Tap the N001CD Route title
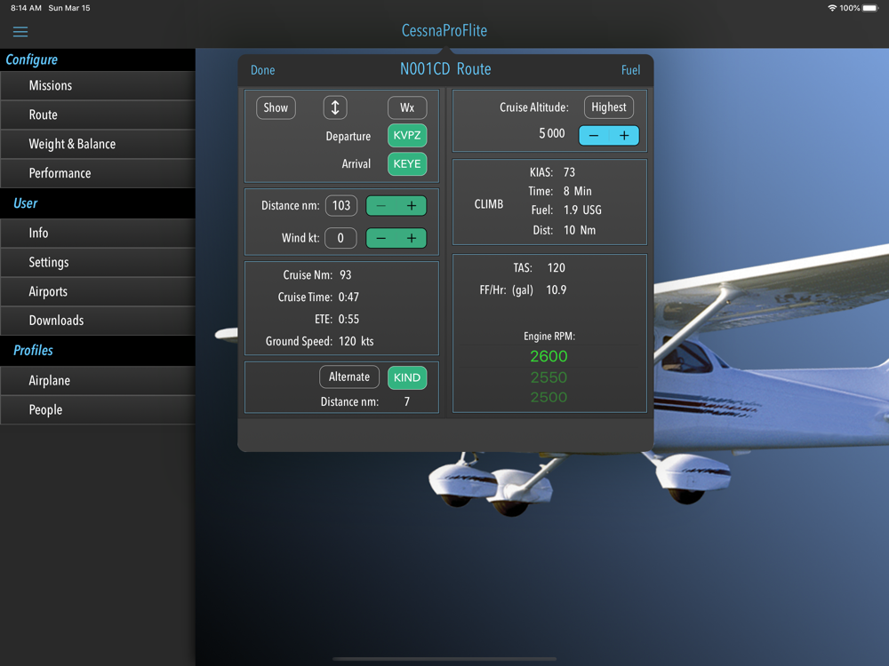The image size is (889, 666). coord(445,69)
